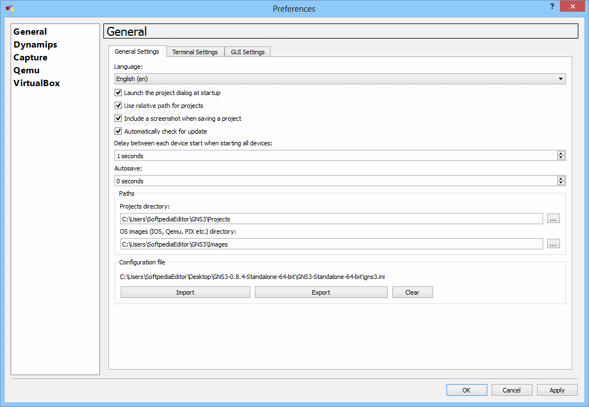
Task: Switch to the Terminal Settings tab
Action: pyautogui.click(x=195, y=52)
